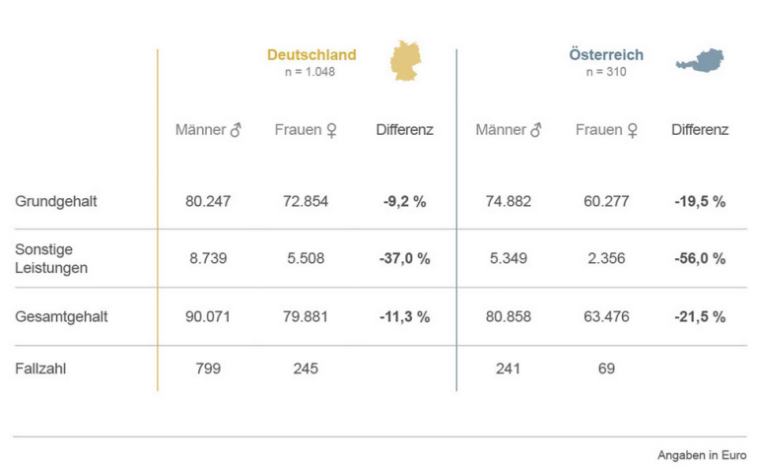Image resolution: width=757 pixels, height=468 pixels.
Task: Click the male symbol under Österreich
Action: point(535,130)
